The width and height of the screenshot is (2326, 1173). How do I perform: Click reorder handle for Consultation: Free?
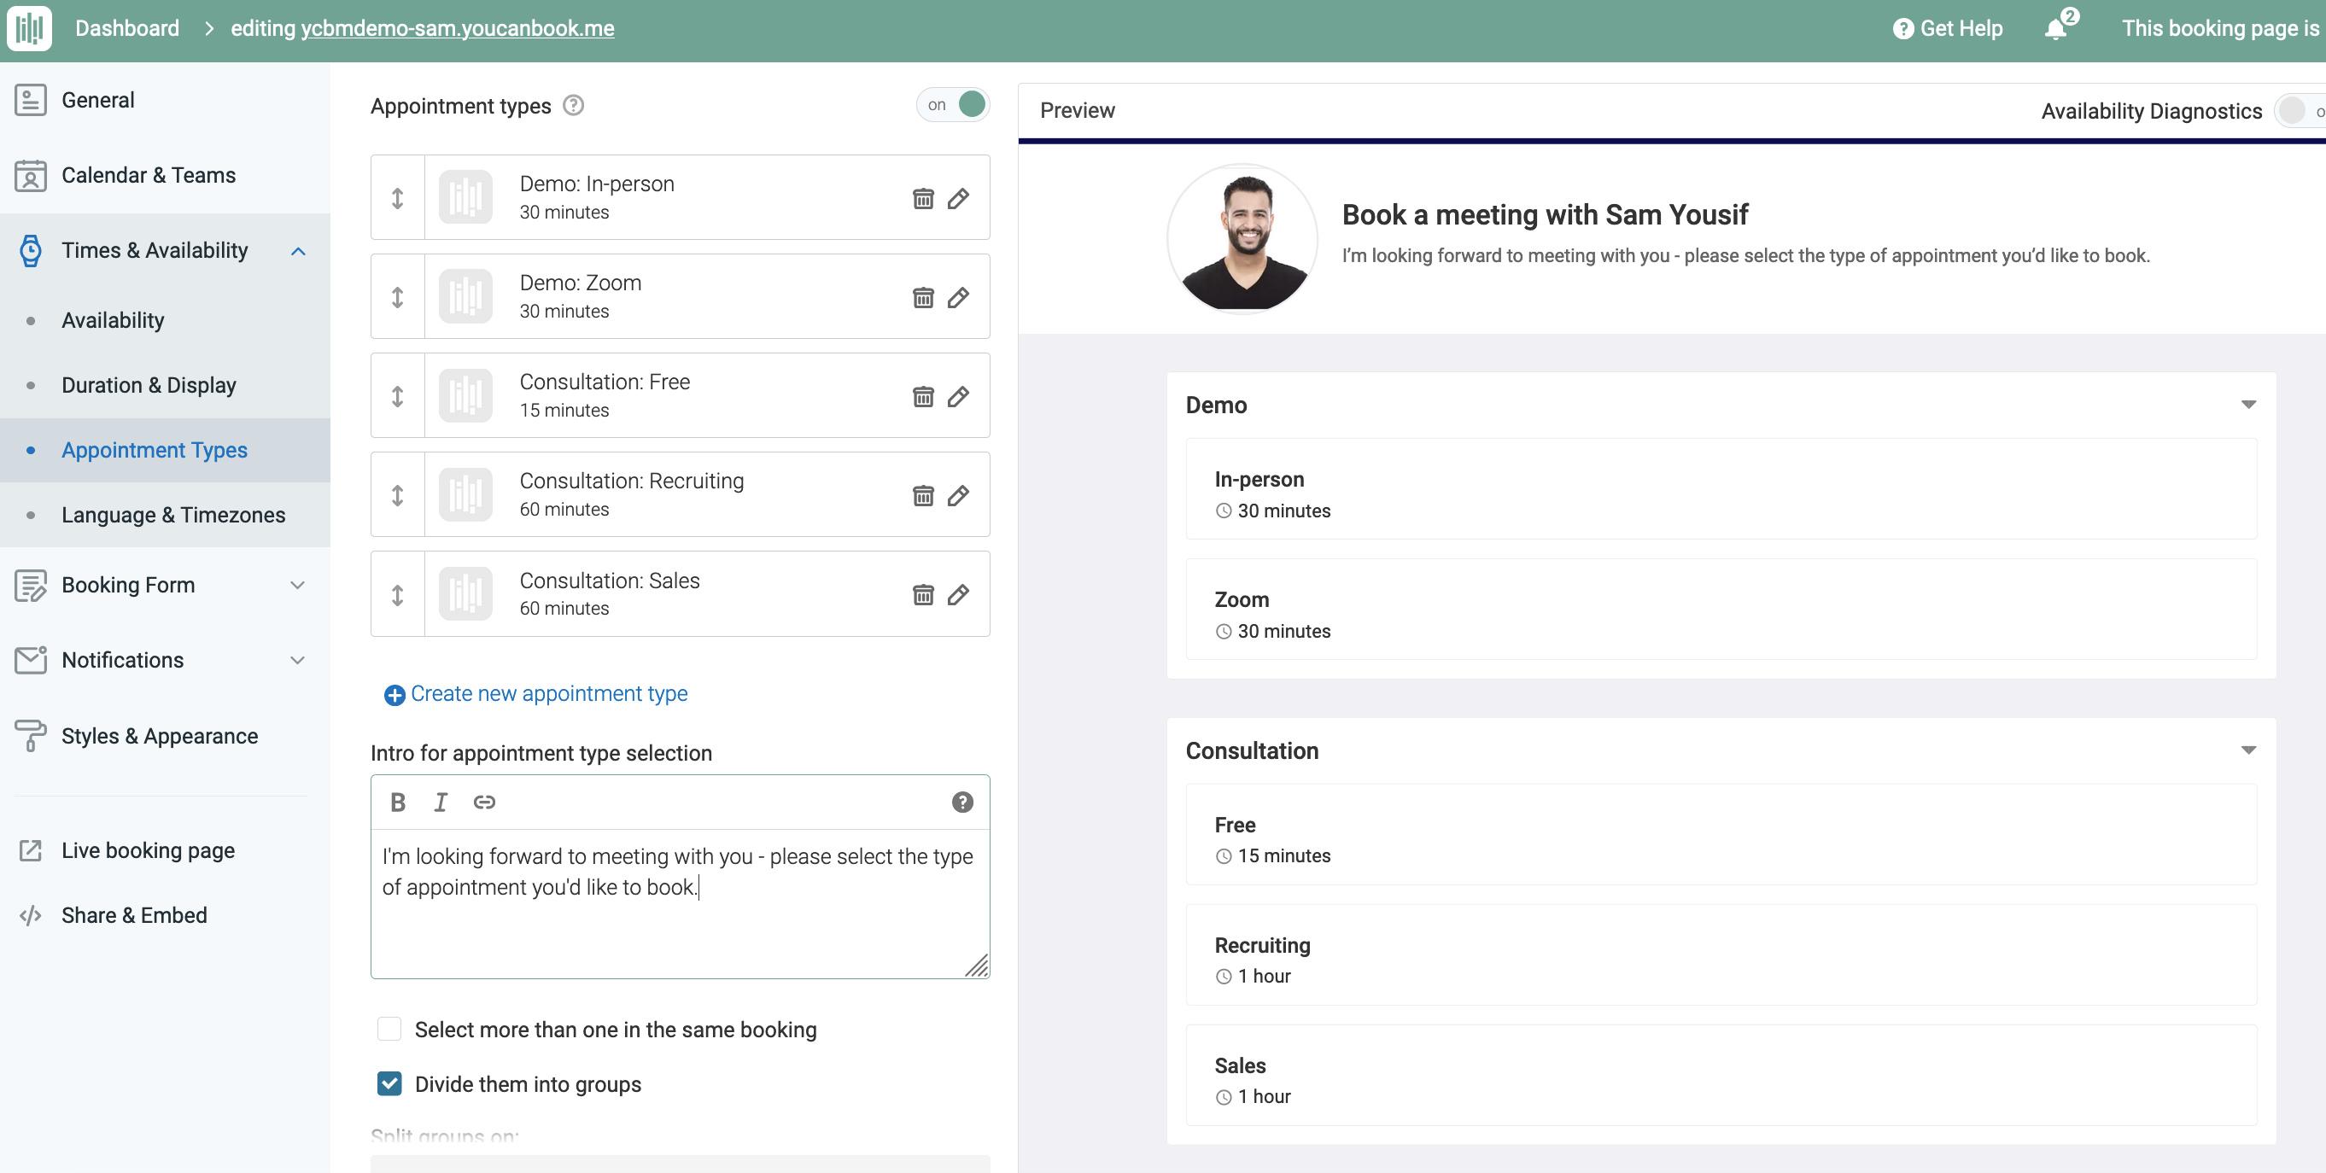(x=397, y=396)
